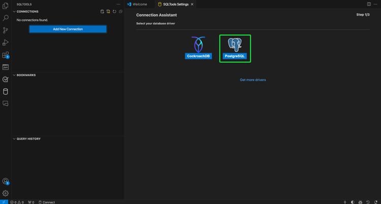Screen dimensions: 381x204
Task: Click the remote window indicator in status bar
Action: tap(4, 202)
